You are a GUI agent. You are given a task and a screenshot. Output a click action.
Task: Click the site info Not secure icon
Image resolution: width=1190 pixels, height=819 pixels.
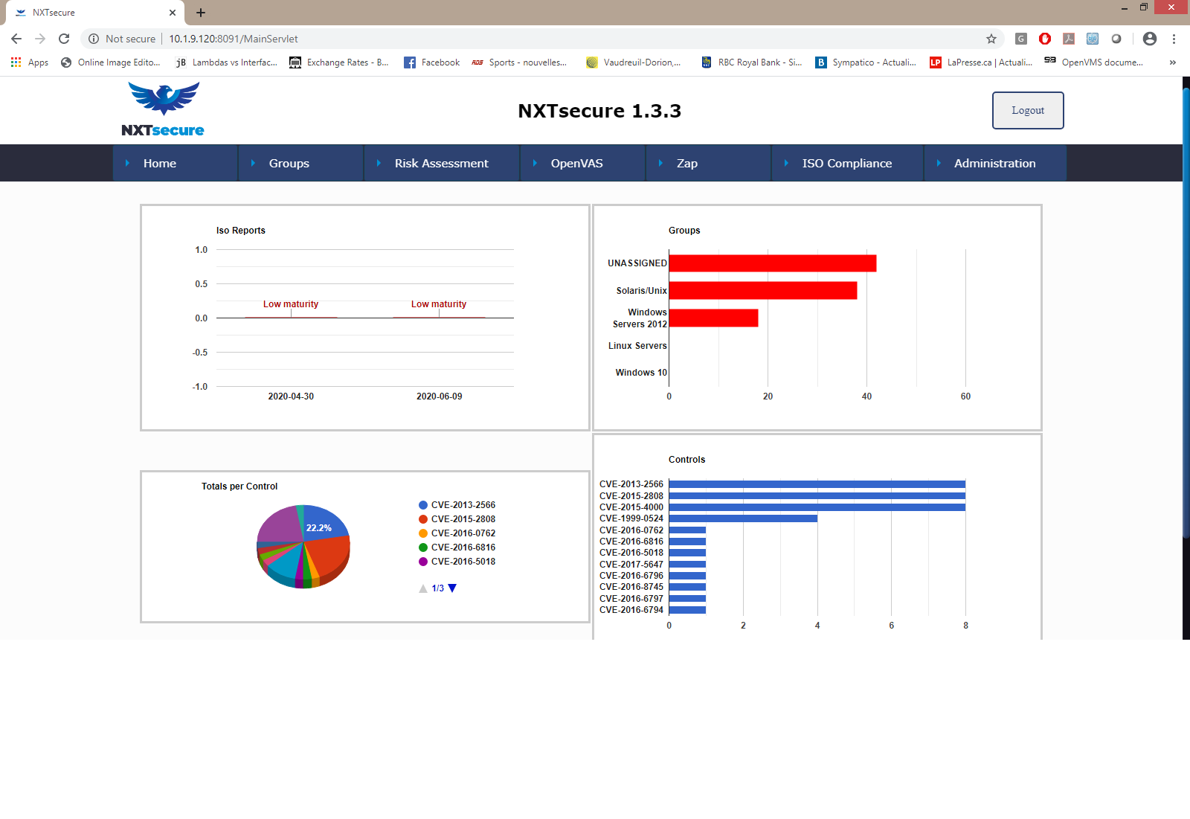coord(94,39)
